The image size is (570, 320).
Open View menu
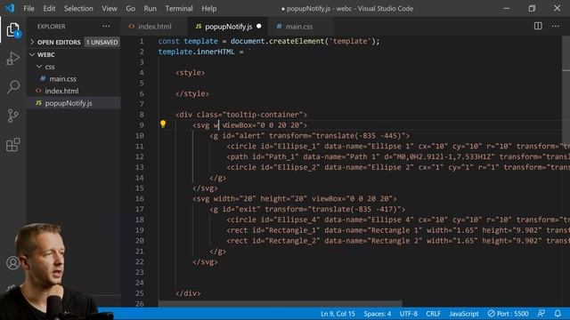click(x=109, y=8)
